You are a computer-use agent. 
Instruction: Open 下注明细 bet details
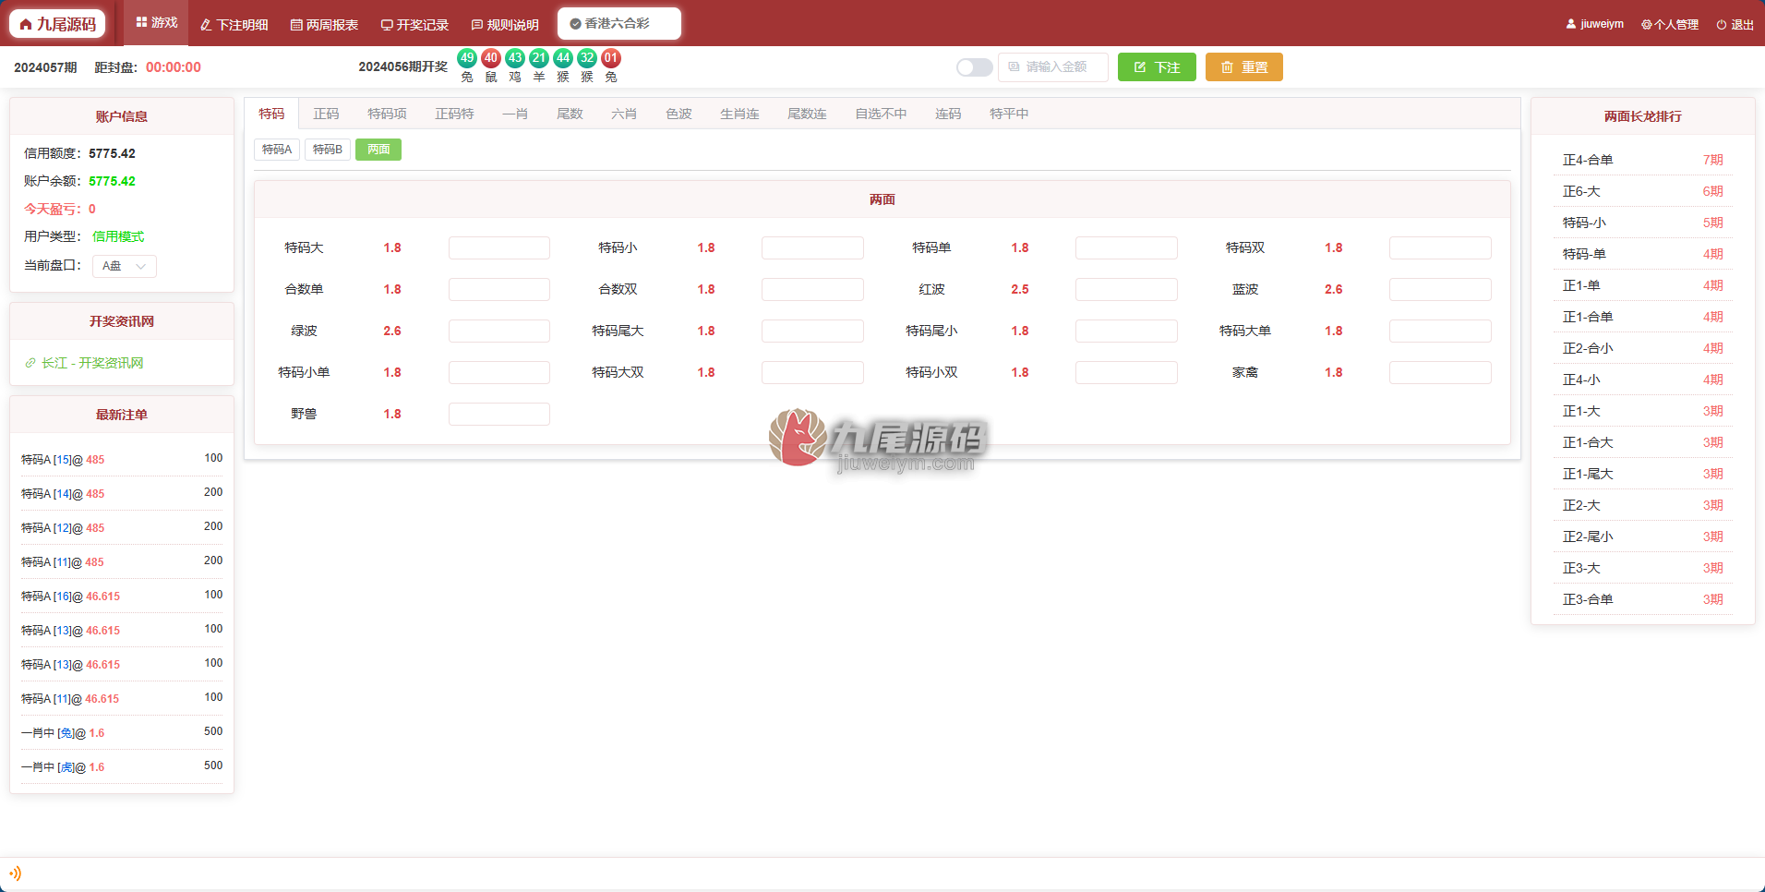[234, 25]
